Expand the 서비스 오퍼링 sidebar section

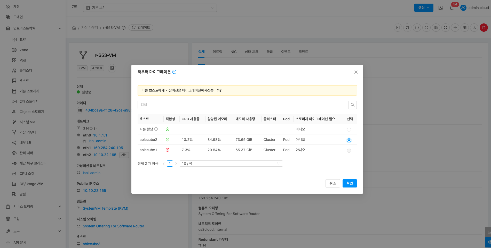tap(33, 207)
